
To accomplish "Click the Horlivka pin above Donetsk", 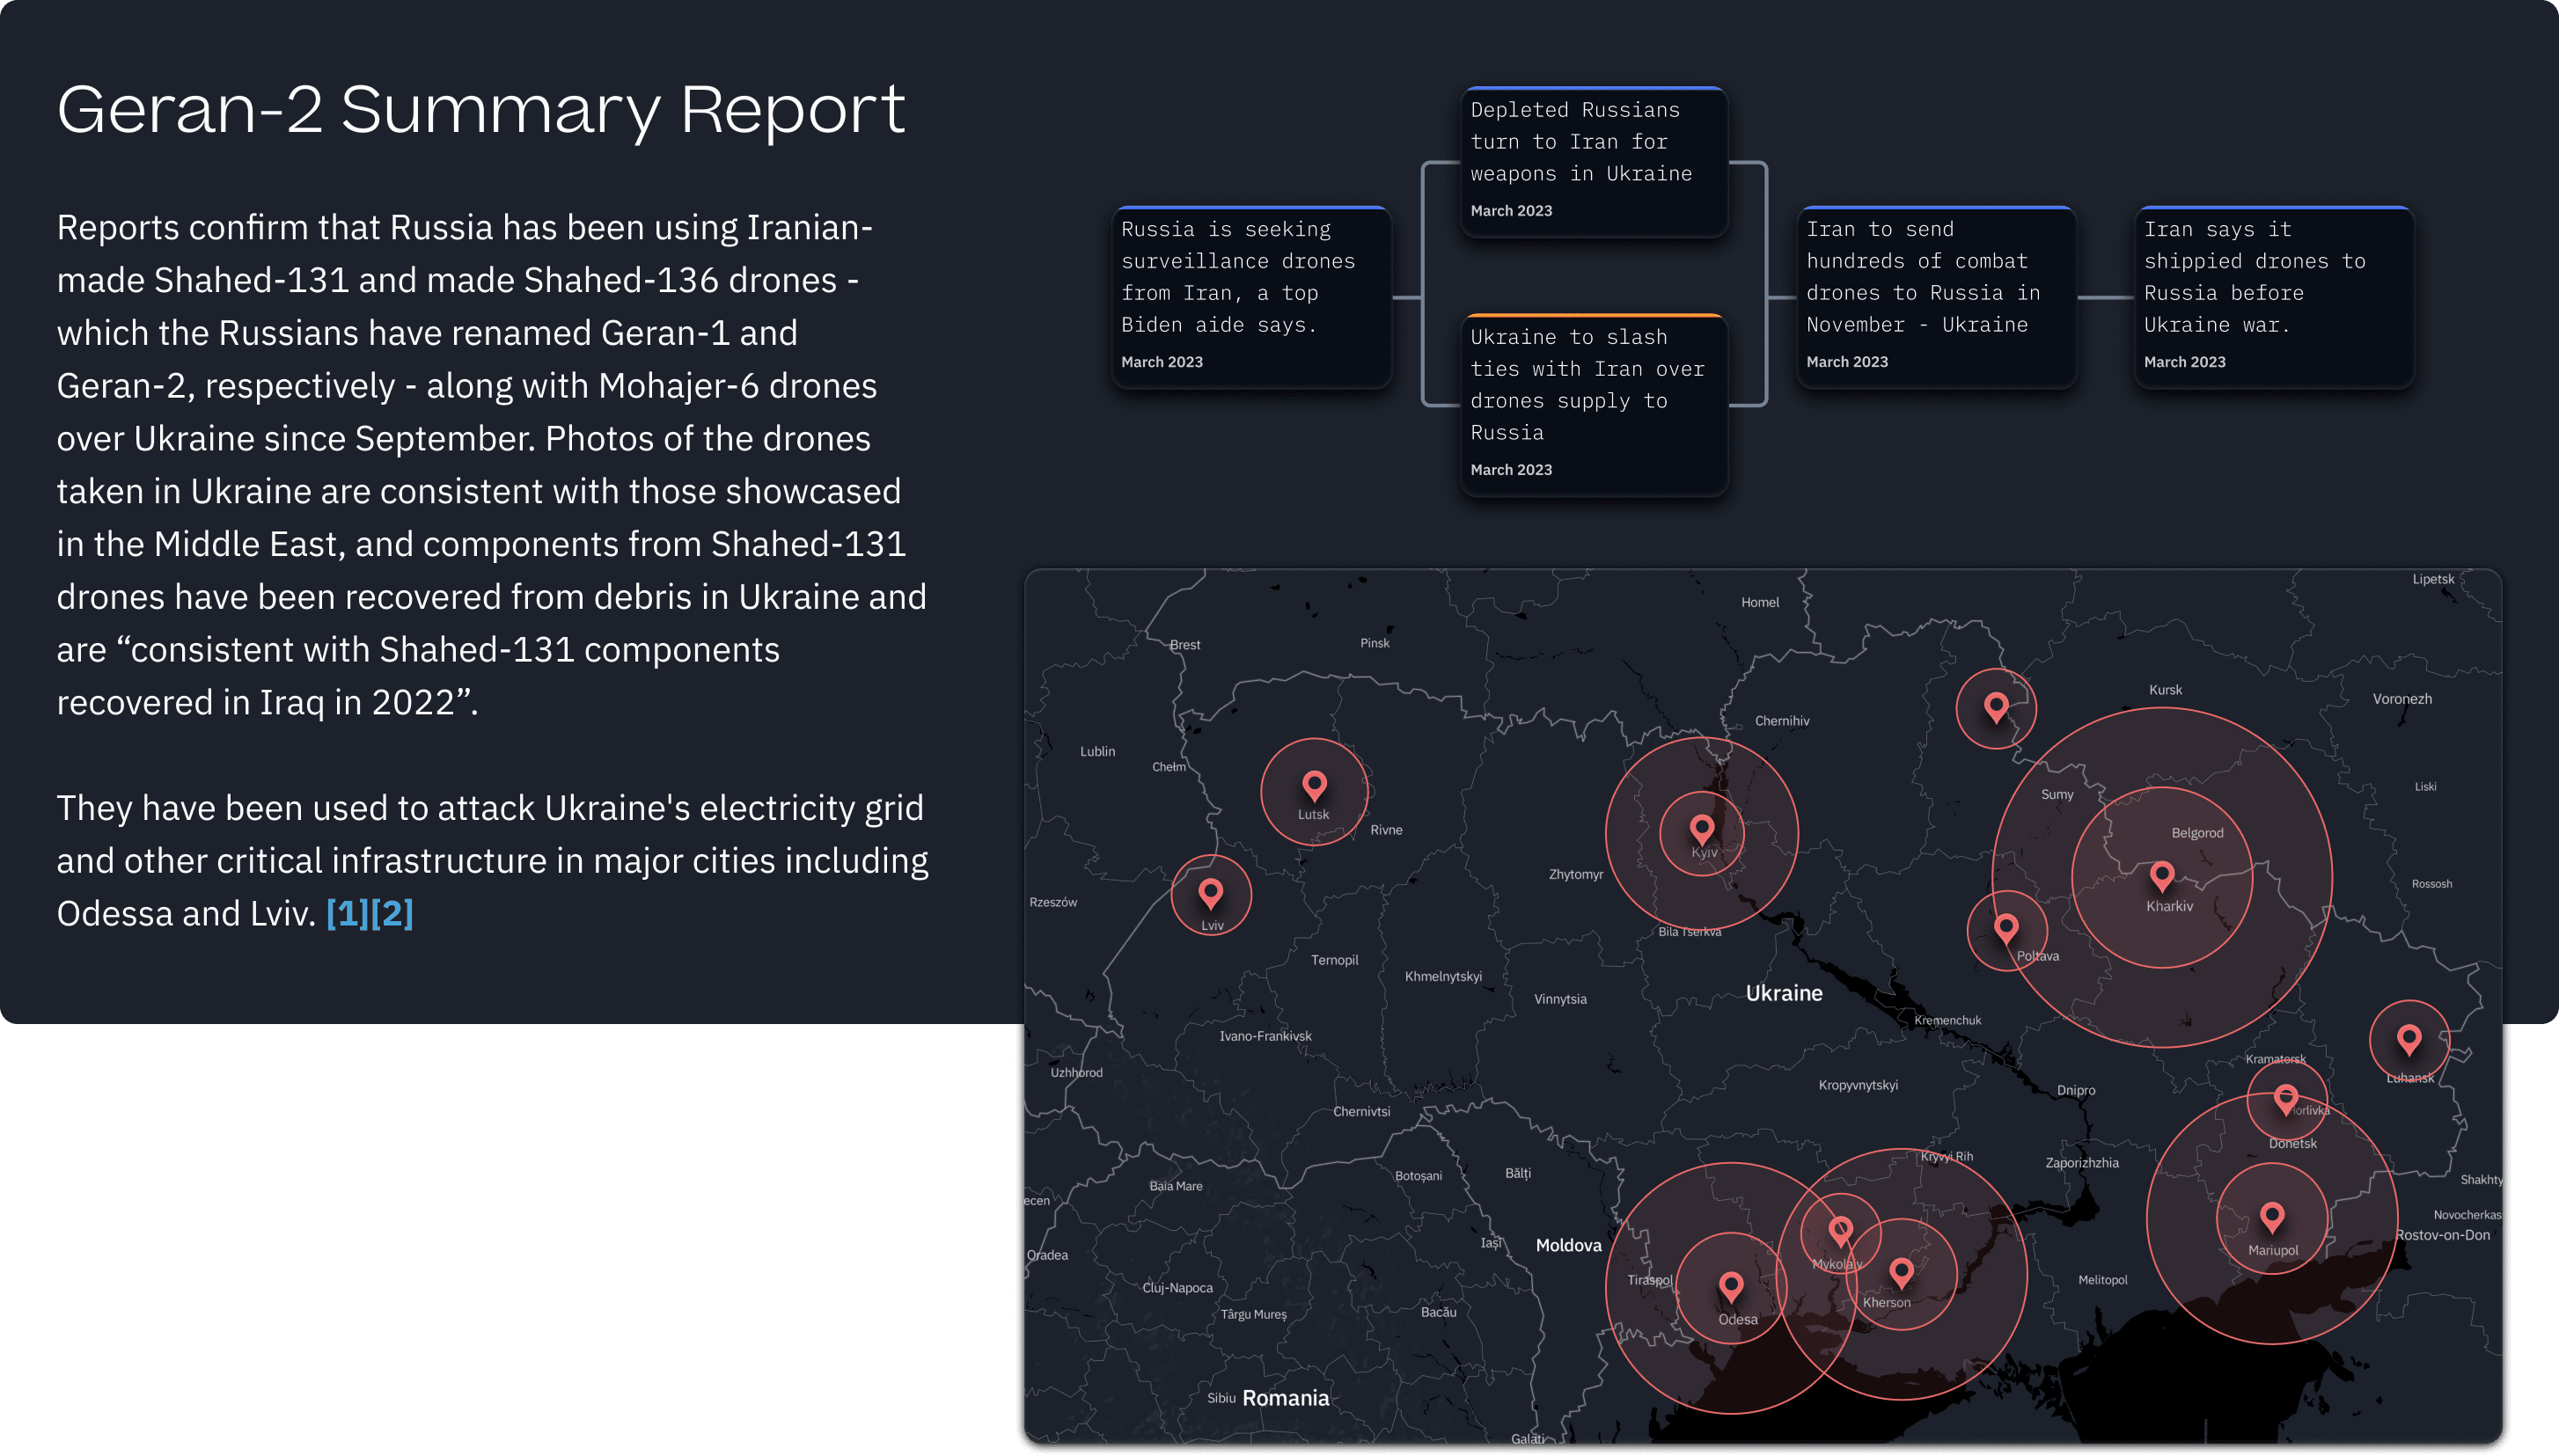I will 2285,1098.
